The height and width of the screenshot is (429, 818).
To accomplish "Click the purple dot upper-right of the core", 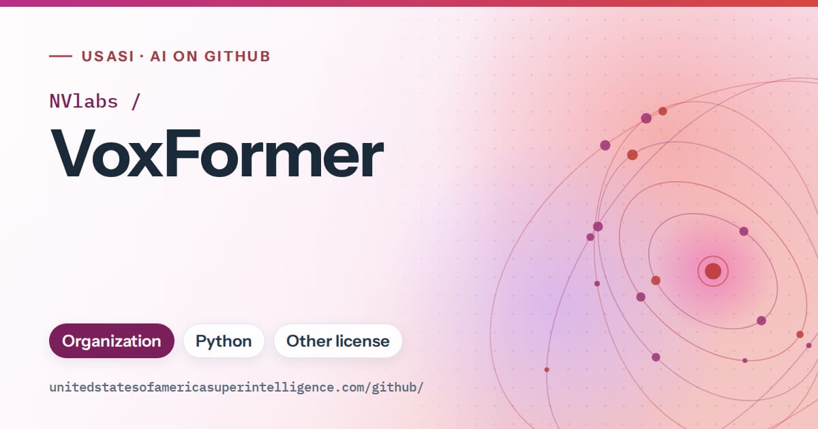I will click(744, 232).
